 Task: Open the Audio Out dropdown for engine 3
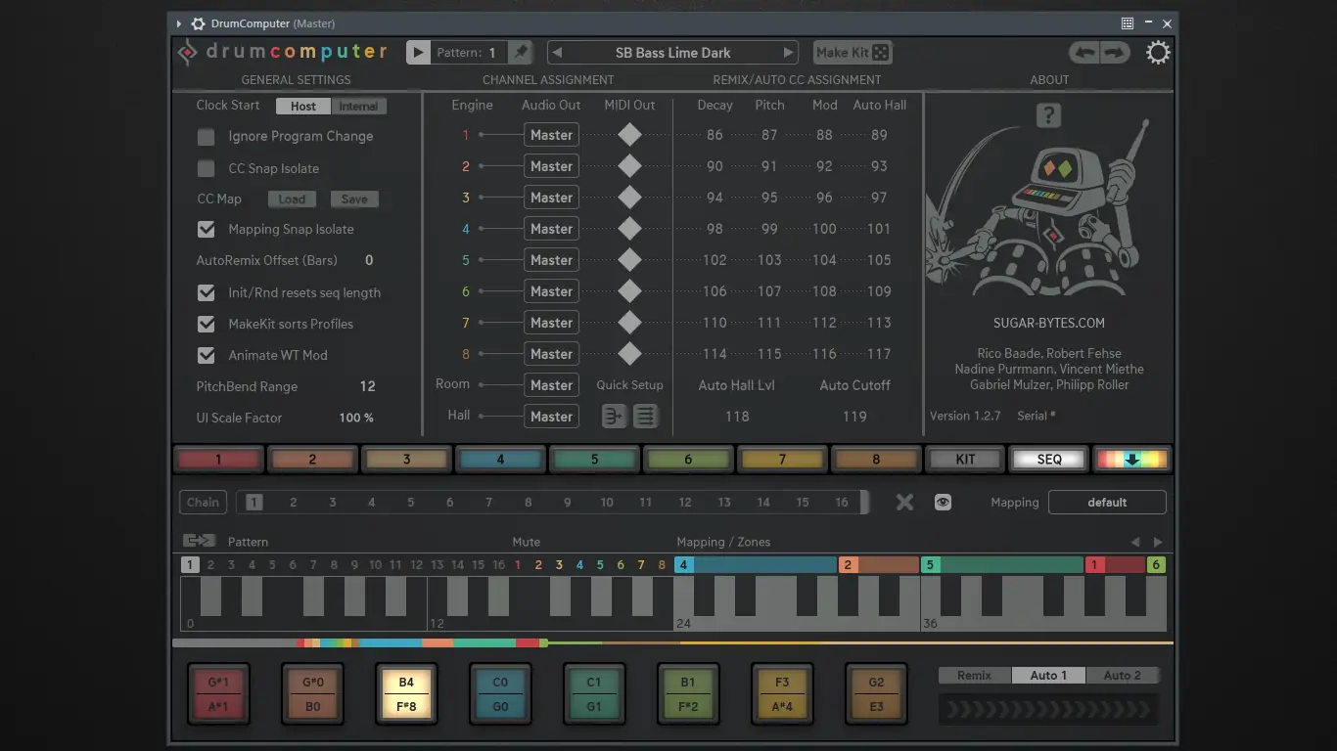pos(551,198)
